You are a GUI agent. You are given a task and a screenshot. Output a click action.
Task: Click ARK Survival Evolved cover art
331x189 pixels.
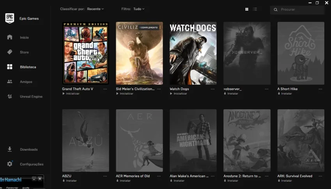[301, 140]
